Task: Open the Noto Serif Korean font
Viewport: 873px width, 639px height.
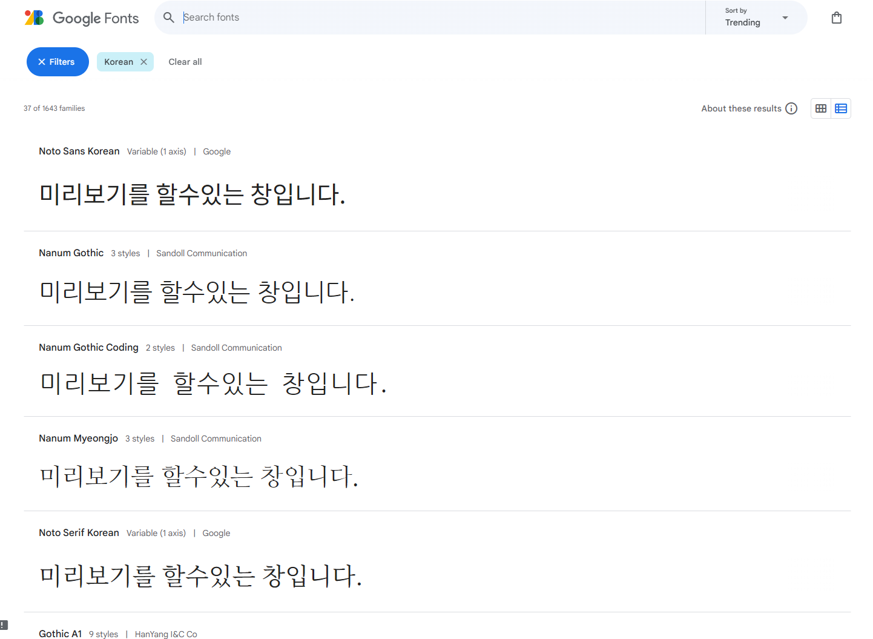Action: pos(79,533)
